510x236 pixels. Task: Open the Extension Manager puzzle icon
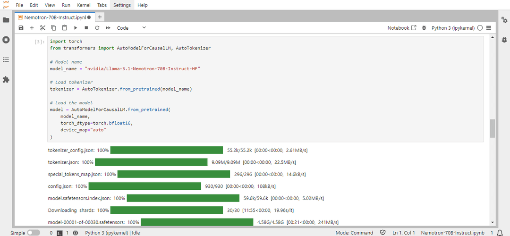click(x=6, y=80)
